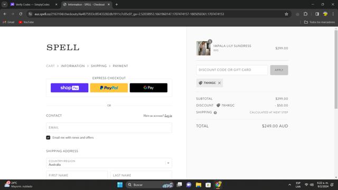This screenshot has width=338, height=190.
Task: Focus the EMAIL input field
Action: click(109, 128)
